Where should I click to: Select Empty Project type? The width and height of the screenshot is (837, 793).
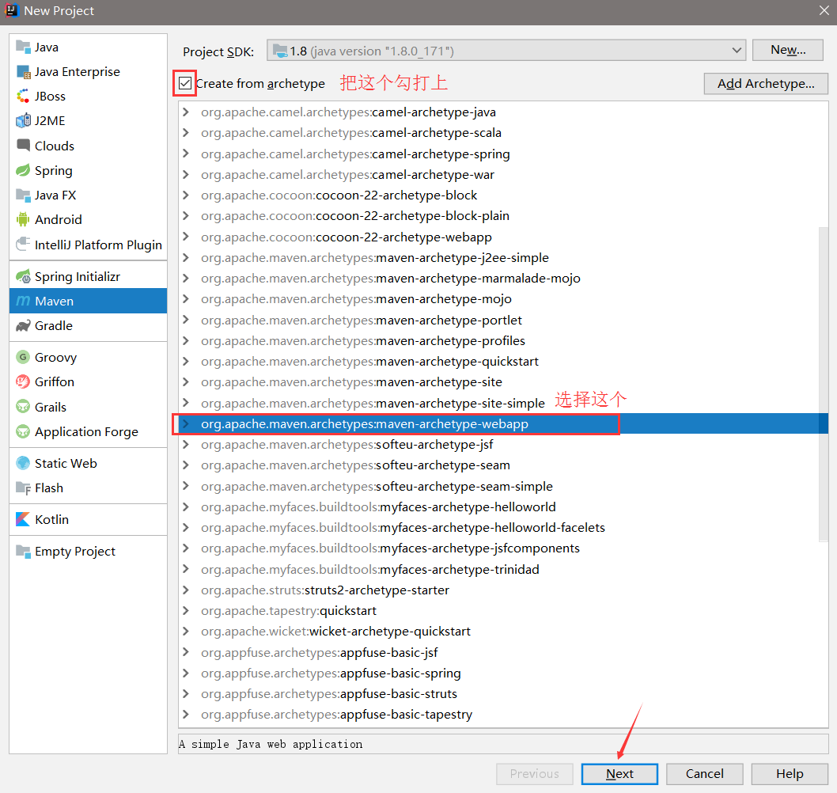(88, 551)
